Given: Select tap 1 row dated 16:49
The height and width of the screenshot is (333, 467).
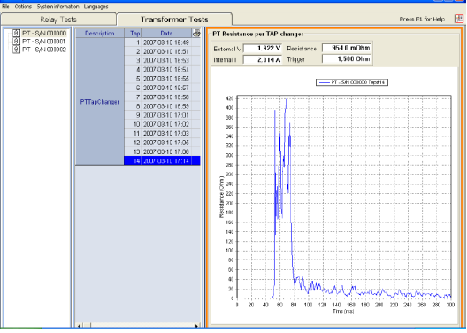Looking at the screenshot, I should point(163,43).
